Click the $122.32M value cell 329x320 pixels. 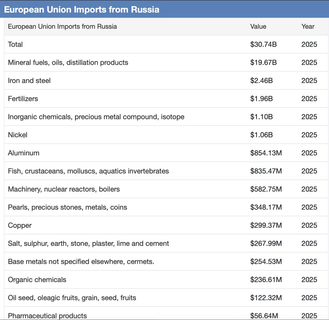pos(266,298)
